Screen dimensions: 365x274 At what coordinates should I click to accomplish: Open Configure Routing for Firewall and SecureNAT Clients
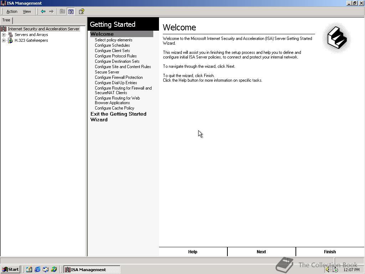click(x=123, y=90)
